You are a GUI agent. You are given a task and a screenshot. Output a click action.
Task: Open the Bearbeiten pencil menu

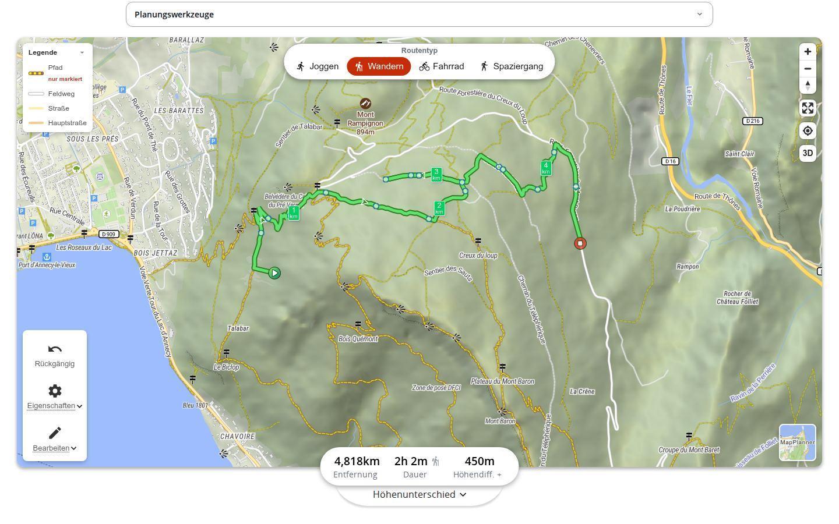pyautogui.click(x=55, y=433)
